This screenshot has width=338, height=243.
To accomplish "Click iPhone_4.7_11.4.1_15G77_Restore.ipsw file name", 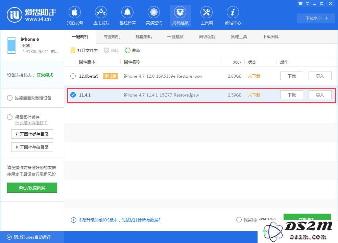I will click(161, 95).
